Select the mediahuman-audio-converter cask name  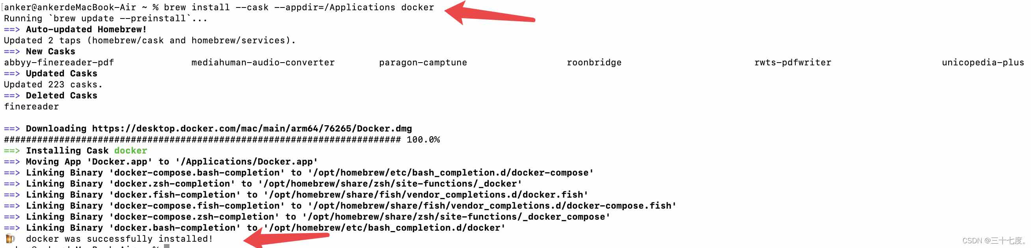[262, 63]
